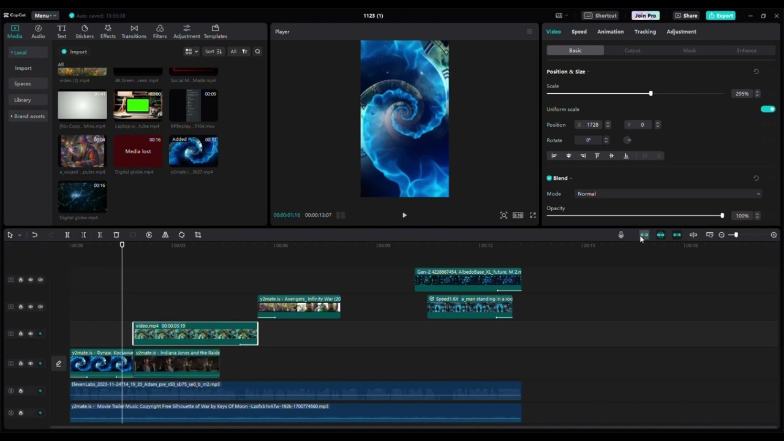Open the Text panel in the top toolbar
This screenshot has height=441, width=784.
tap(62, 32)
